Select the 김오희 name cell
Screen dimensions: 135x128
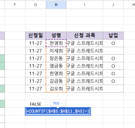[x=56, y=89]
